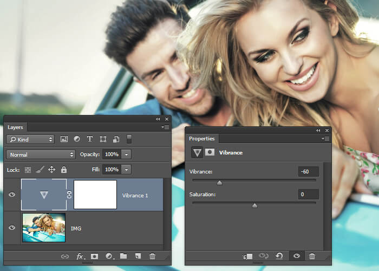The width and height of the screenshot is (379, 271).
Task: Reset Vibrance adjustment to defaults
Action: [279, 256]
